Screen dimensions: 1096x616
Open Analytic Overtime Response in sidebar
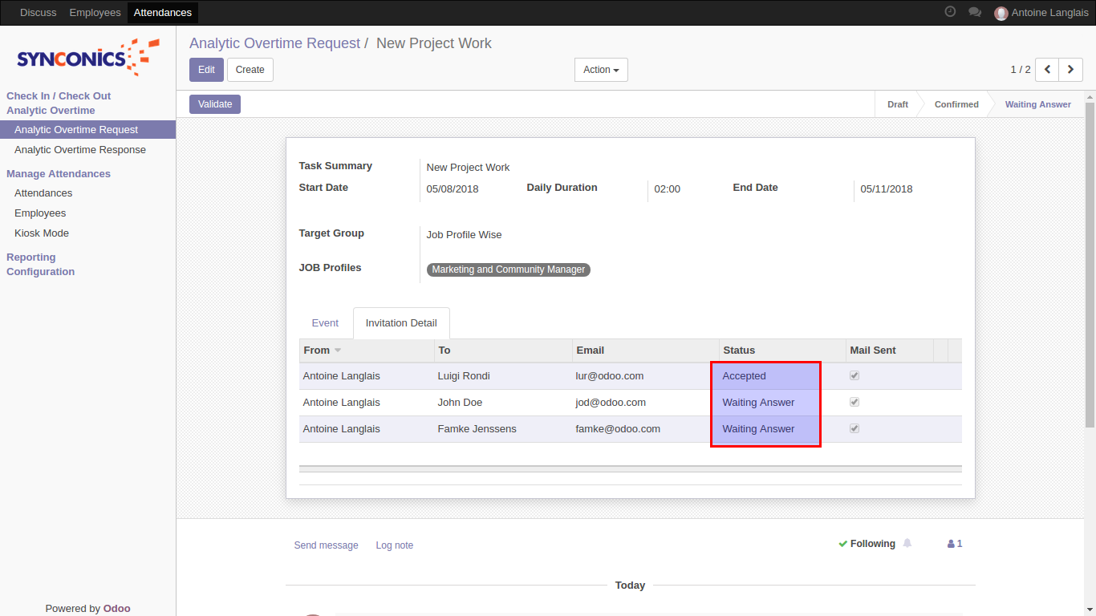tap(80, 150)
